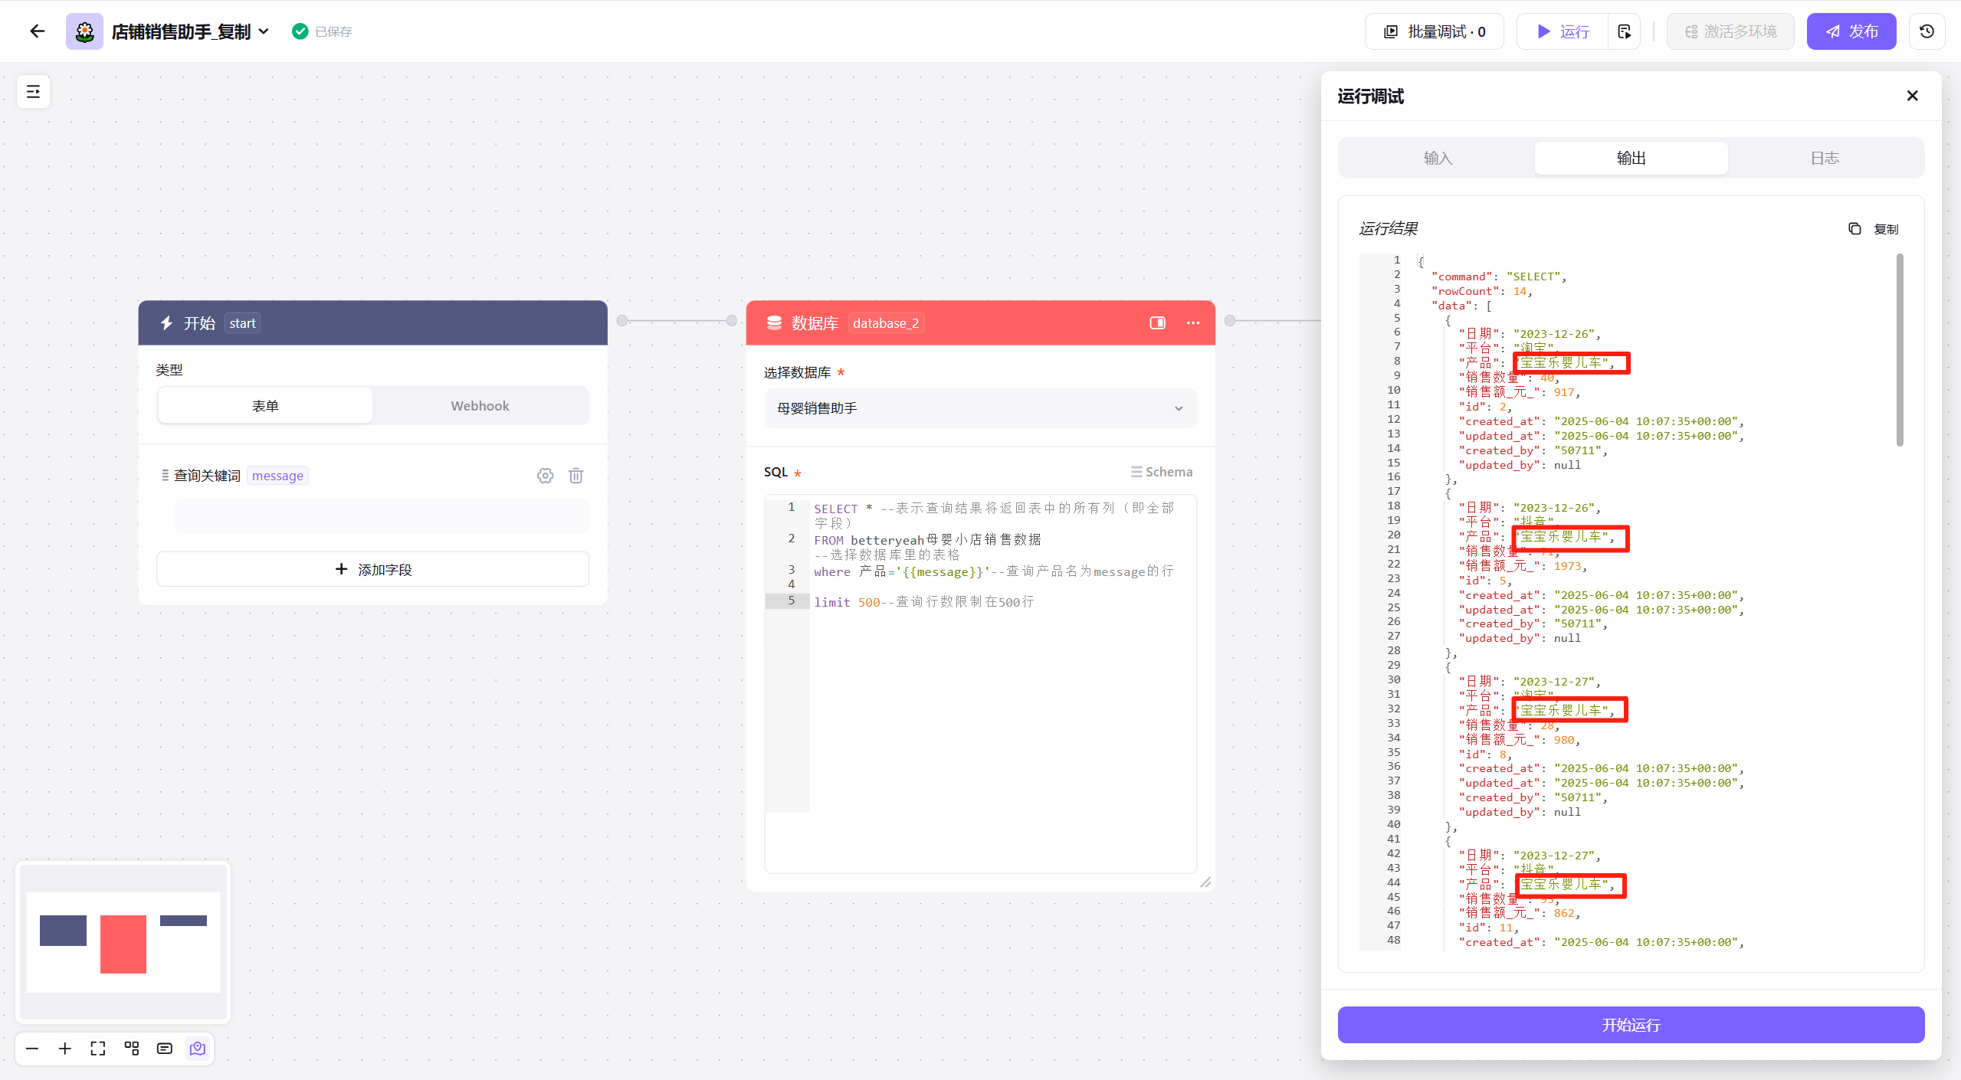Open version history clock icon
Screen dimensions: 1961x1080
[1927, 31]
